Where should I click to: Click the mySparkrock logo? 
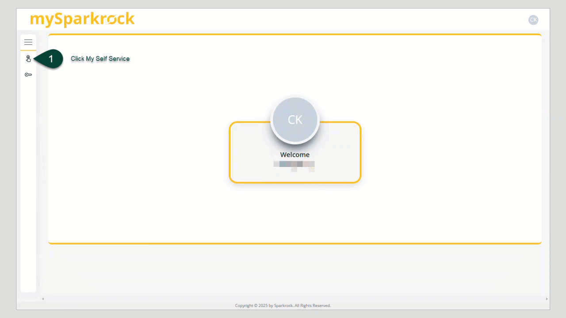pos(82,20)
